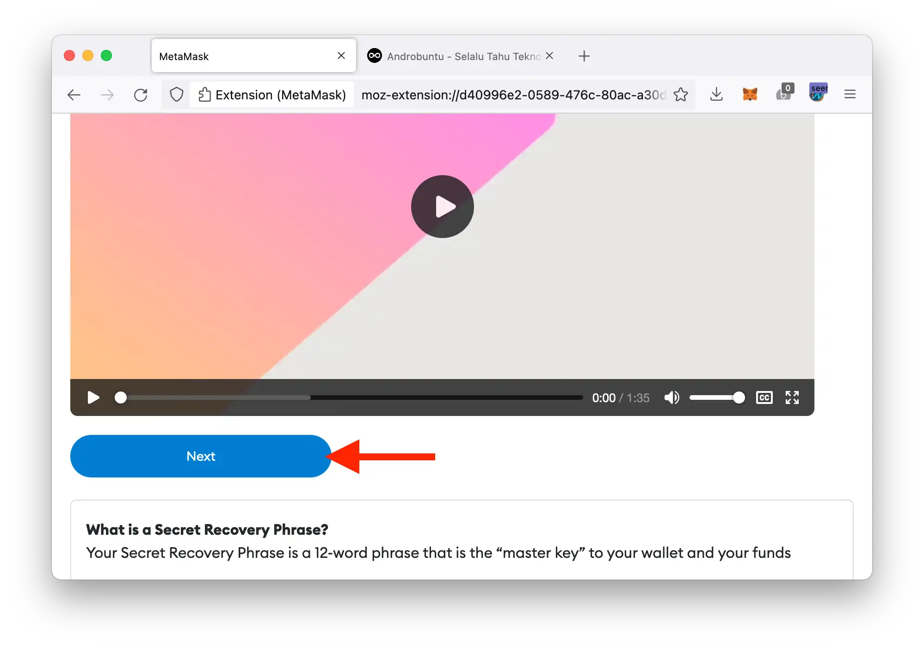Enable fullscreen mode on the video
The height and width of the screenshot is (648, 924).
[x=792, y=397]
